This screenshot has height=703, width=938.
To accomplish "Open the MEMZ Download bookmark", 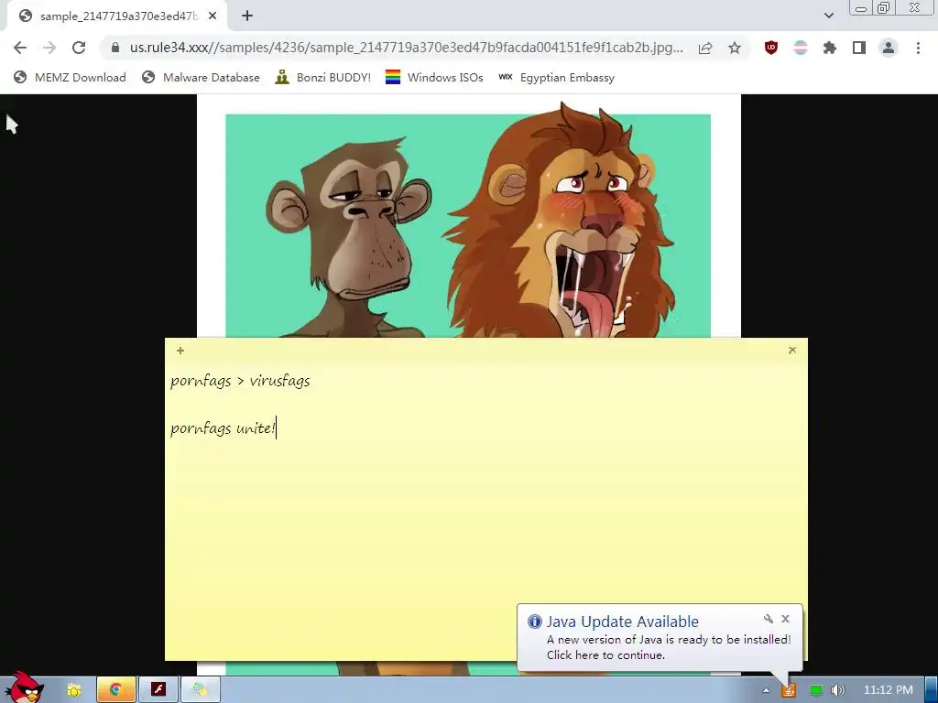I will click(x=70, y=77).
